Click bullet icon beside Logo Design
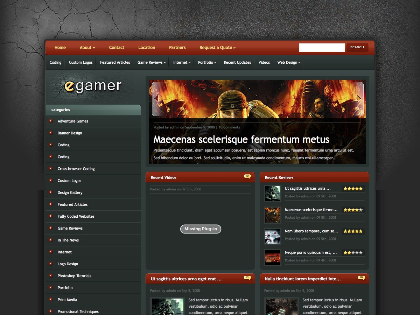420x315 pixels. pos(51,264)
